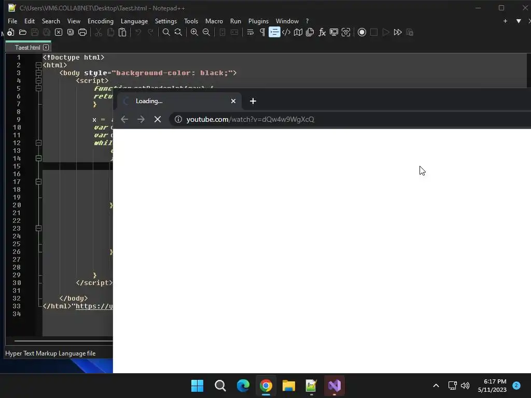
Task: Click the Notepad++ horizontal scrollbar
Action: pos(63,341)
